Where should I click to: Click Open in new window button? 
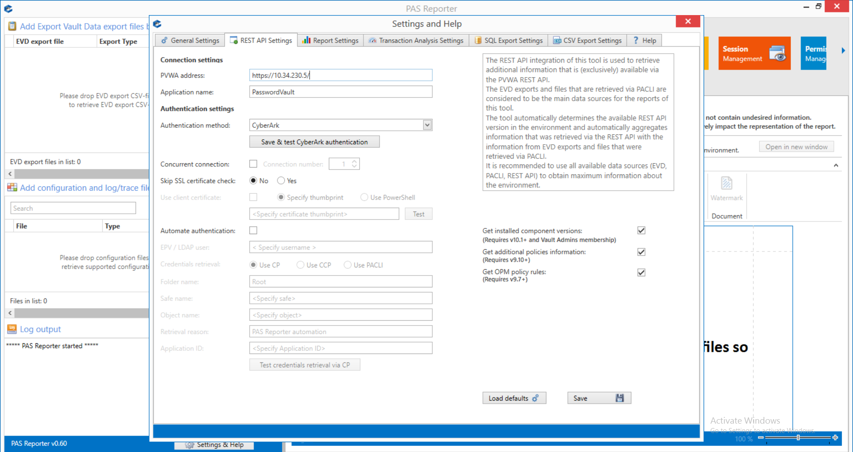click(x=796, y=147)
